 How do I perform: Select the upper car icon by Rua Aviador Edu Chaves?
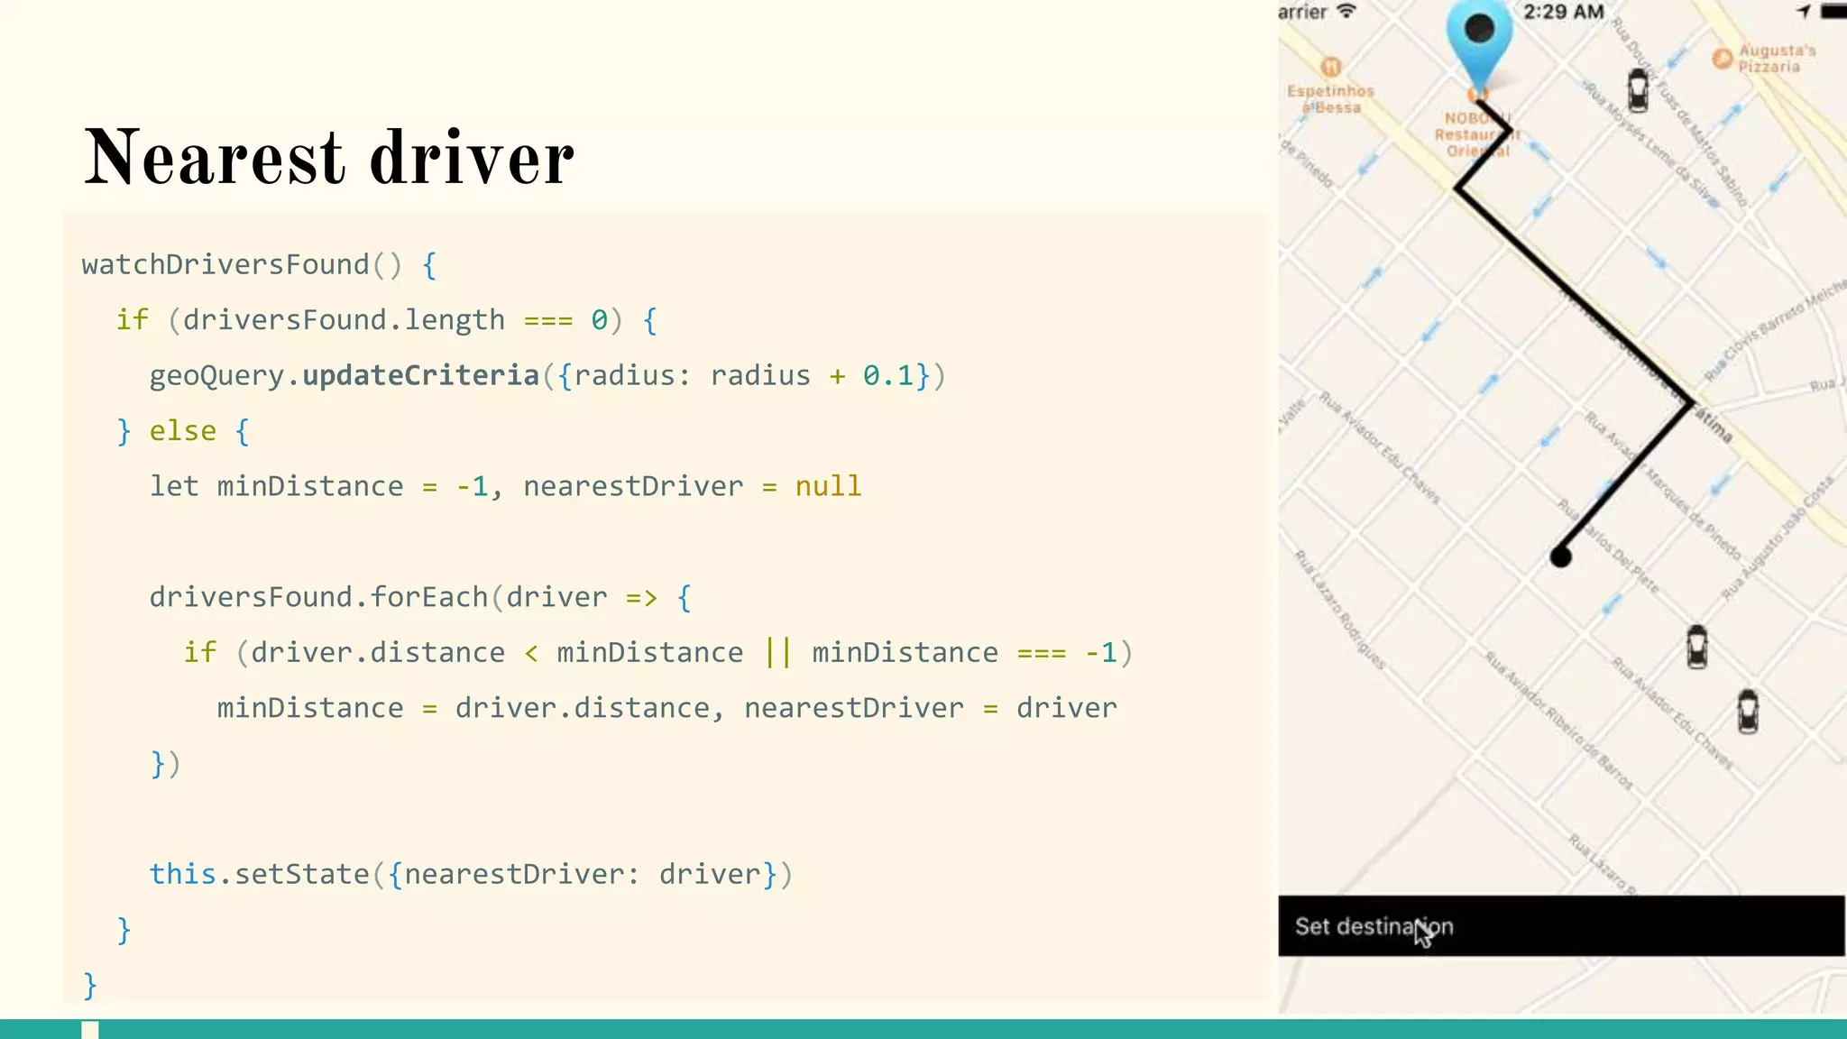(1696, 647)
